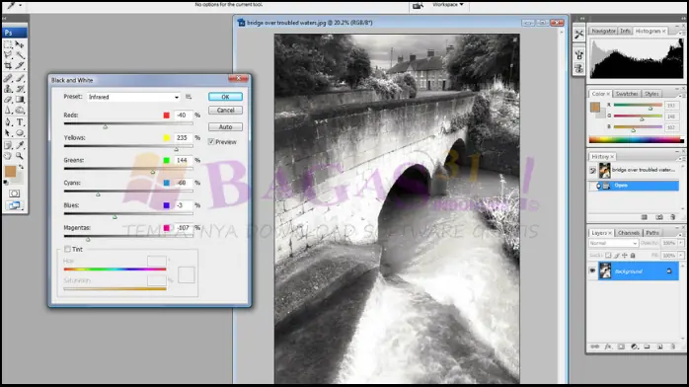The image size is (689, 387).
Task: Select the Blur tool
Action: pos(8,110)
